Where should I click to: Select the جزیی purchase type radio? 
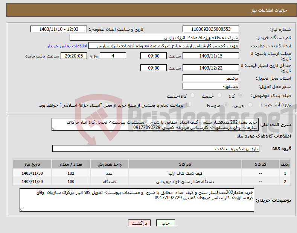coord(250,104)
